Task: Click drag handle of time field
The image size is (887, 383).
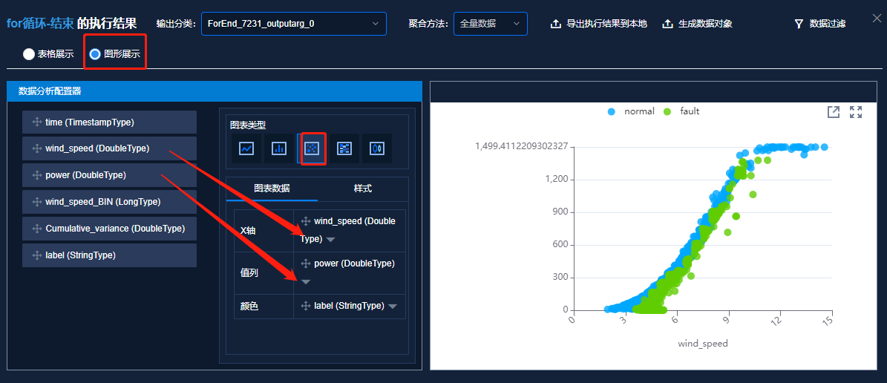Action: pyautogui.click(x=37, y=122)
